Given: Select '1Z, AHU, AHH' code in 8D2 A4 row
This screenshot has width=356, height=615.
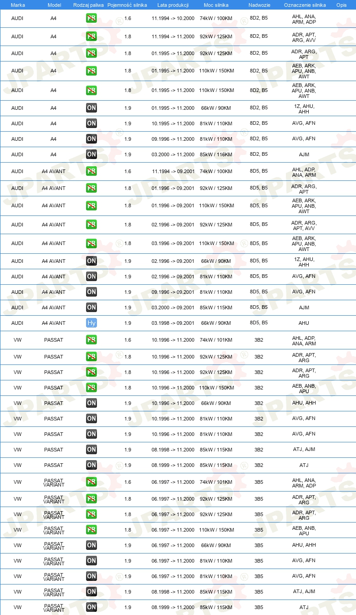Looking at the screenshot, I should click(x=304, y=109).
